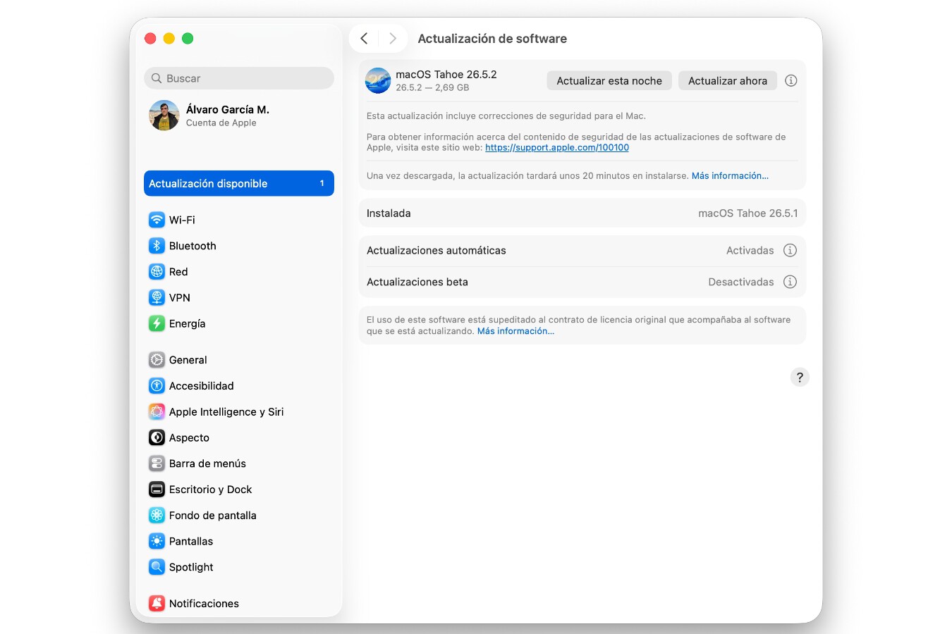Click Actualizaciones automáticas label

pyautogui.click(x=437, y=250)
